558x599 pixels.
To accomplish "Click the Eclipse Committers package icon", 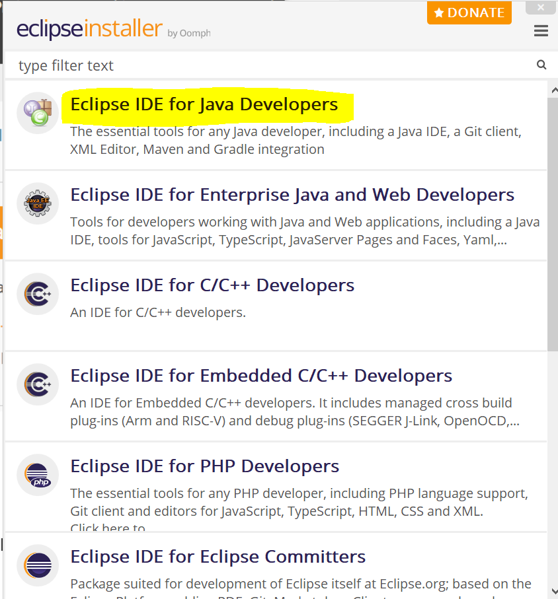I will [x=38, y=566].
